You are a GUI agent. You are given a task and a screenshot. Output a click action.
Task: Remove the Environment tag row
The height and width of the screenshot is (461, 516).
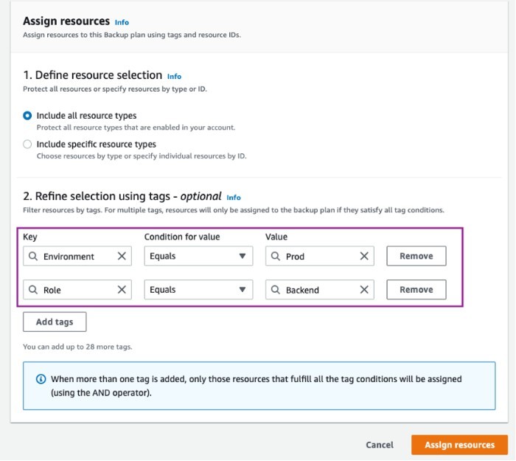[416, 256]
